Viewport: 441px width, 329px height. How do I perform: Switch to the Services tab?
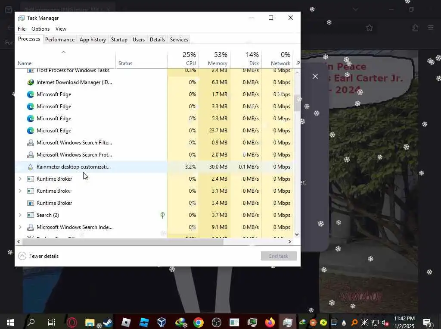pos(179,40)
